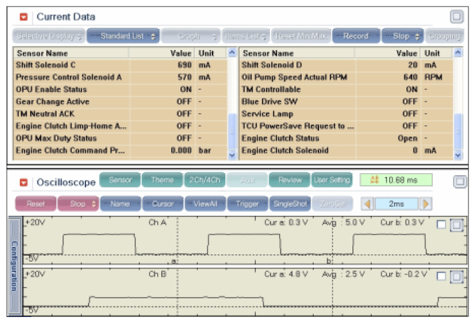Open the Theme tab
The image size is (475, 323).
(163, 180)
